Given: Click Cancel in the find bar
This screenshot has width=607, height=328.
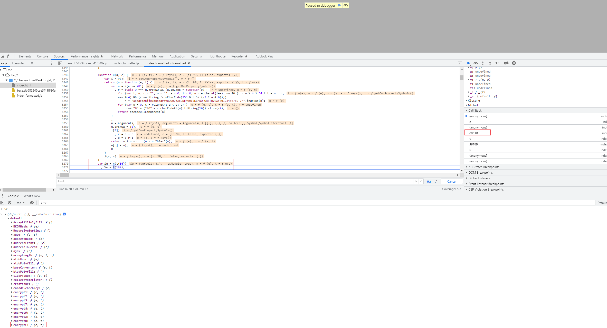Looking at the screenshot, I should (x=451, y=182).
